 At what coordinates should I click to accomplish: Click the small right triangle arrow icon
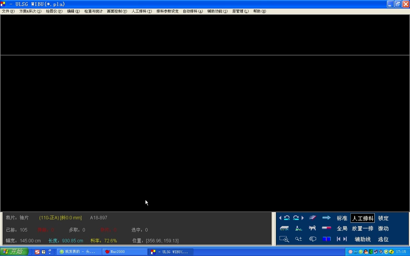tap(303, 218)
